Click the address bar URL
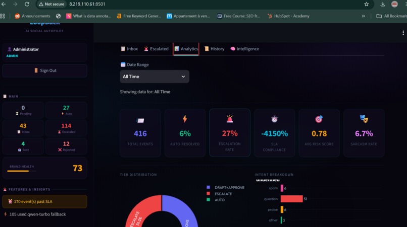 87,4
